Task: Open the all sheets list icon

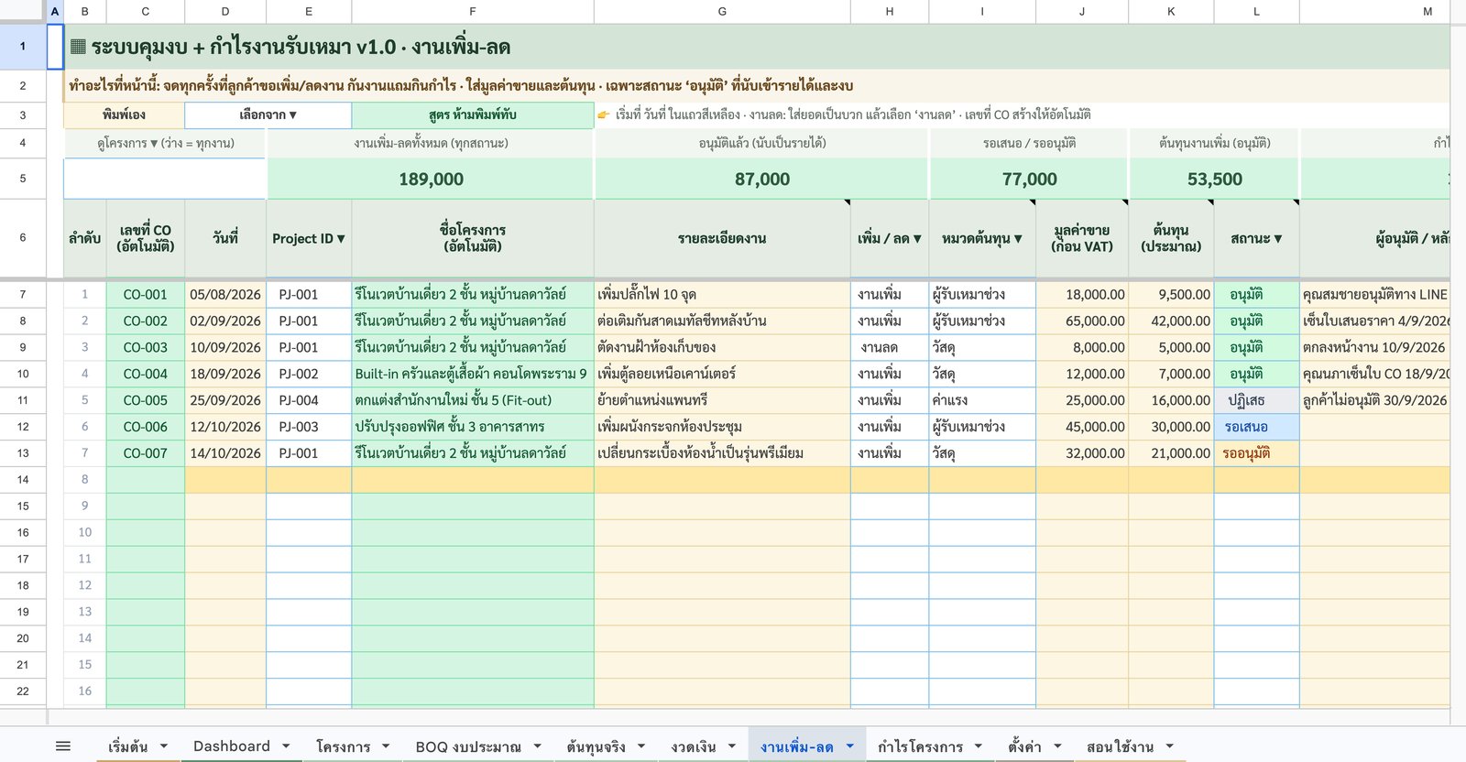Action: [x=63, y=746]
